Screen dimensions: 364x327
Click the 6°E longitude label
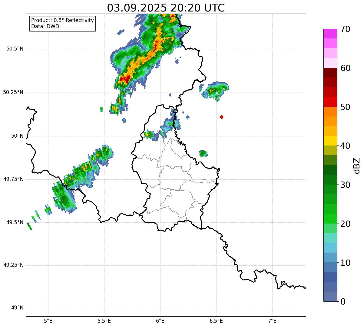click(x=160, y=321)
